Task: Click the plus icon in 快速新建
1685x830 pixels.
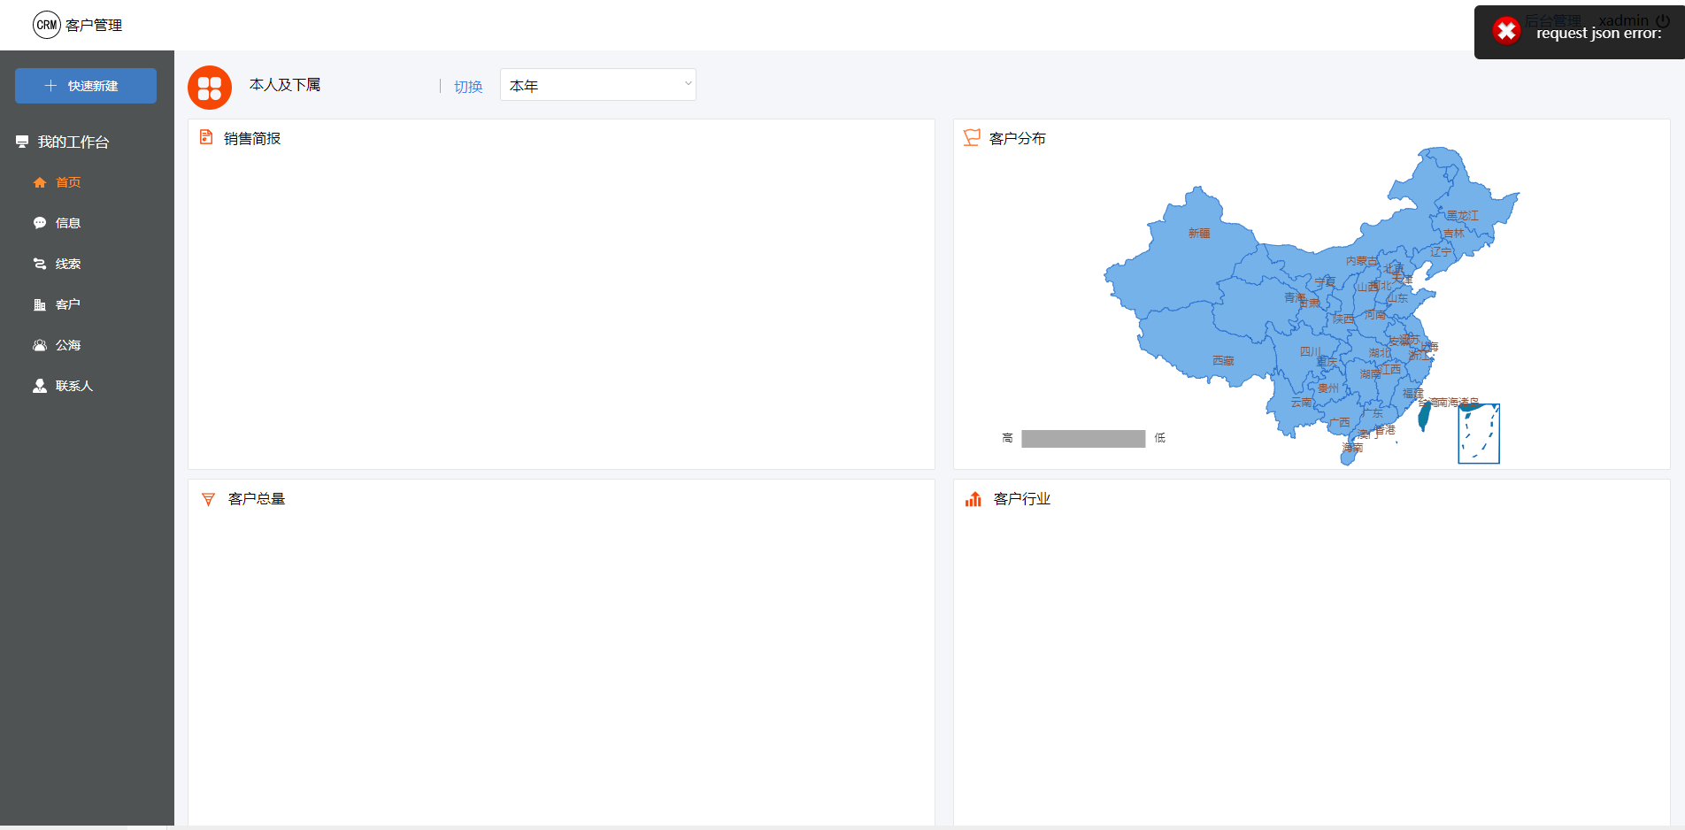Action: point(50,86)
